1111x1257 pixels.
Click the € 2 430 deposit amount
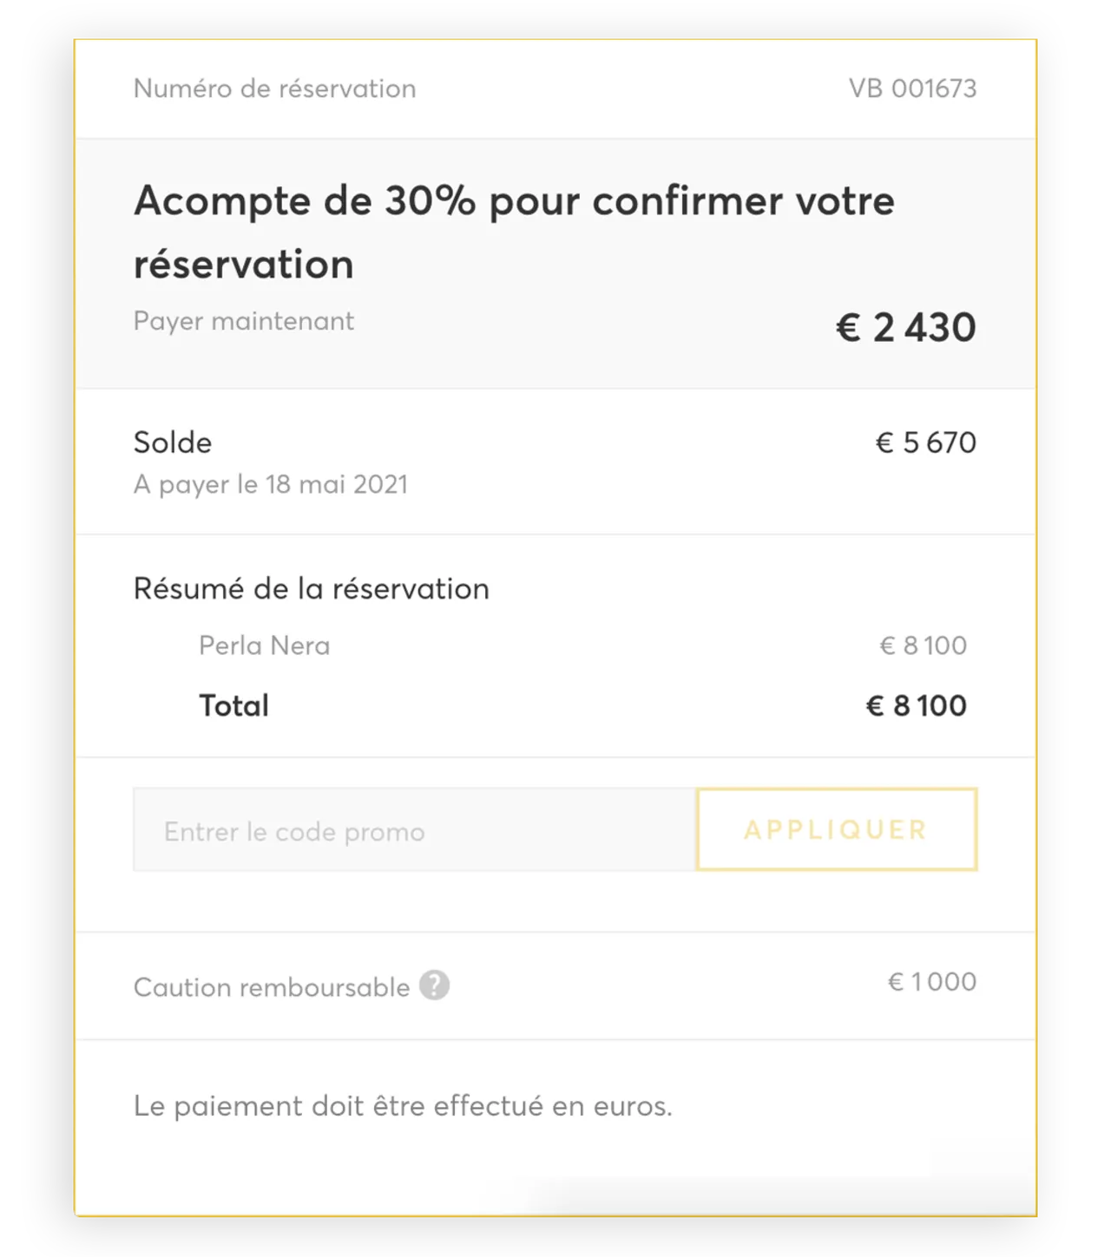[x=905, y=328]
